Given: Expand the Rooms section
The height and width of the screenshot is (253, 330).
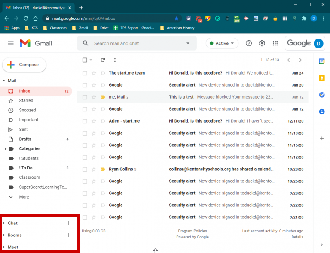Looking at the screenshot, I should click(4, 235).
